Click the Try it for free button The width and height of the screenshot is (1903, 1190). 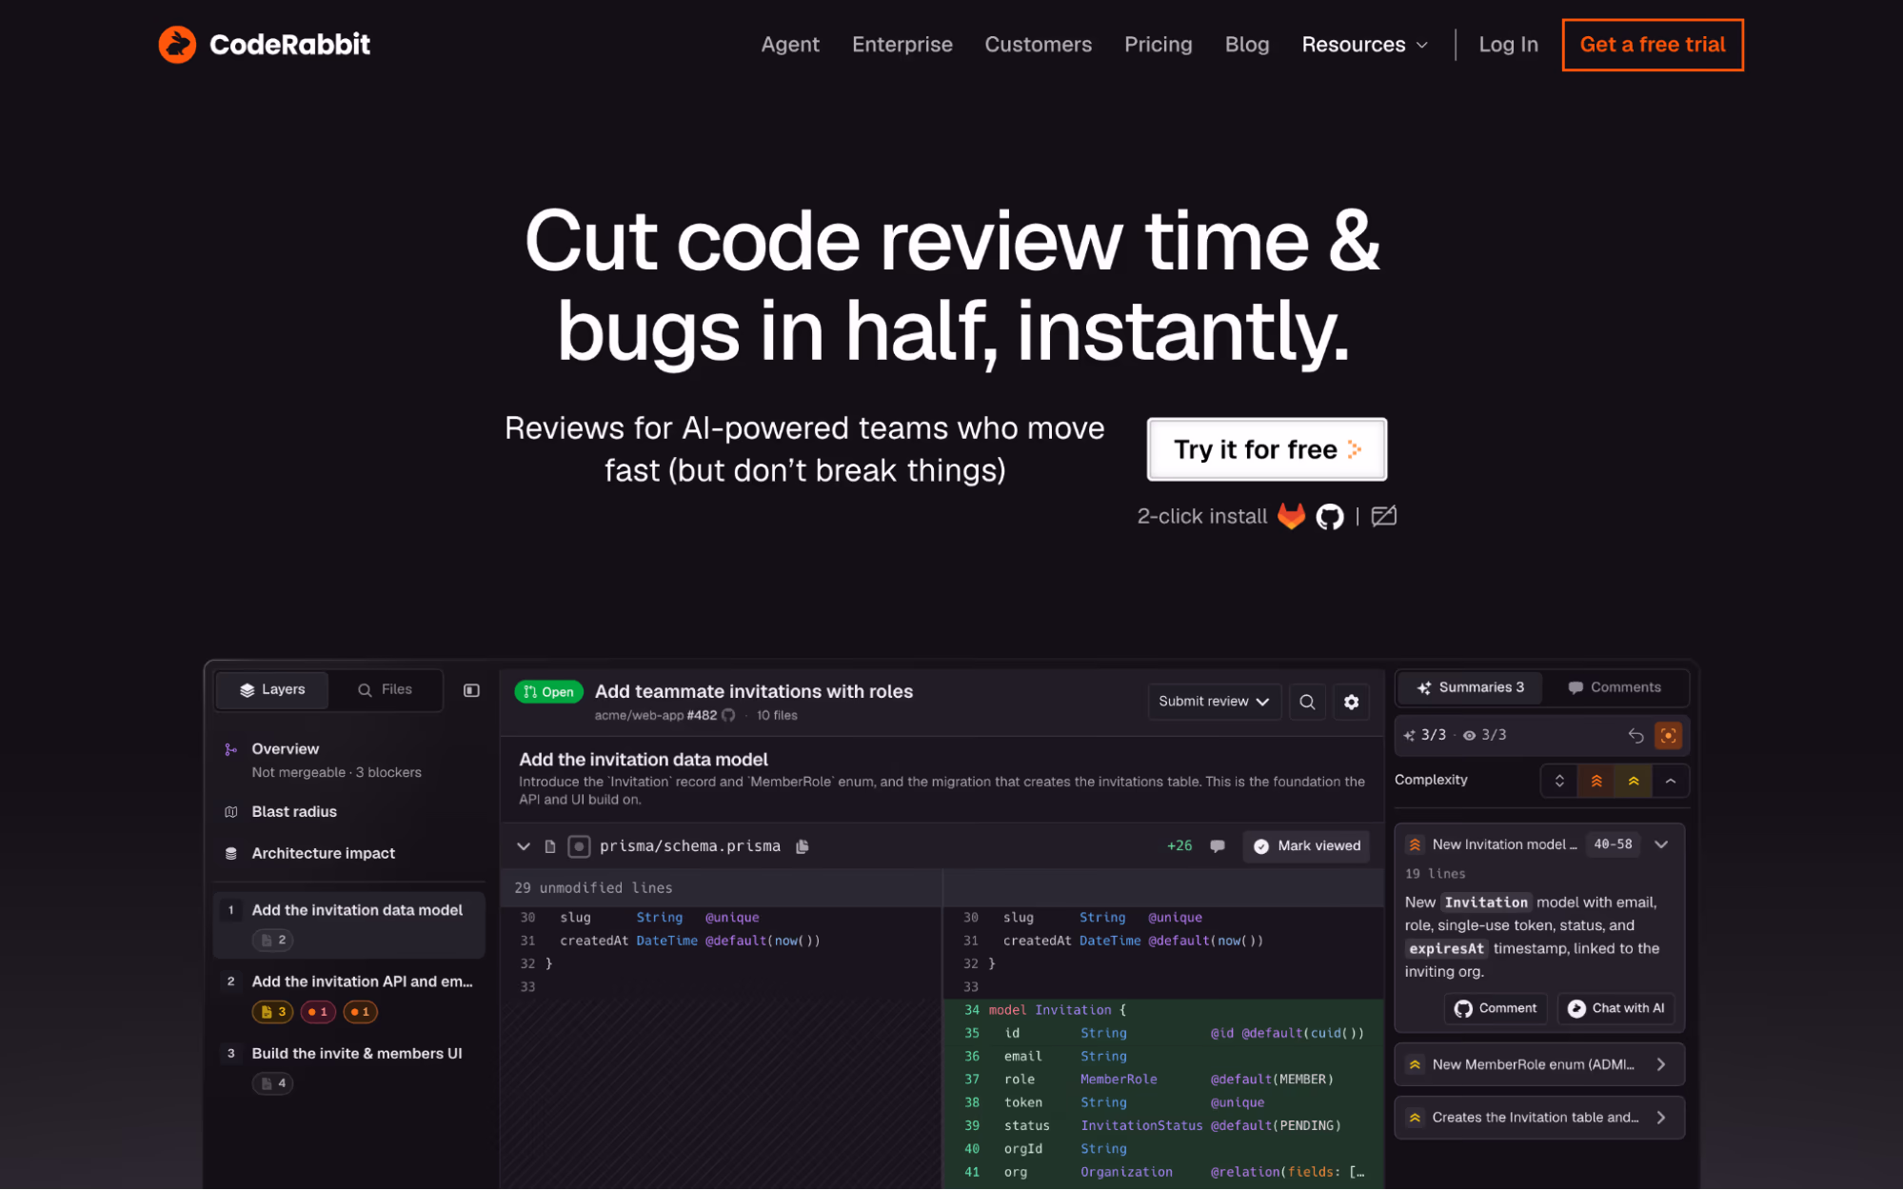click(x=1266, y=449)
